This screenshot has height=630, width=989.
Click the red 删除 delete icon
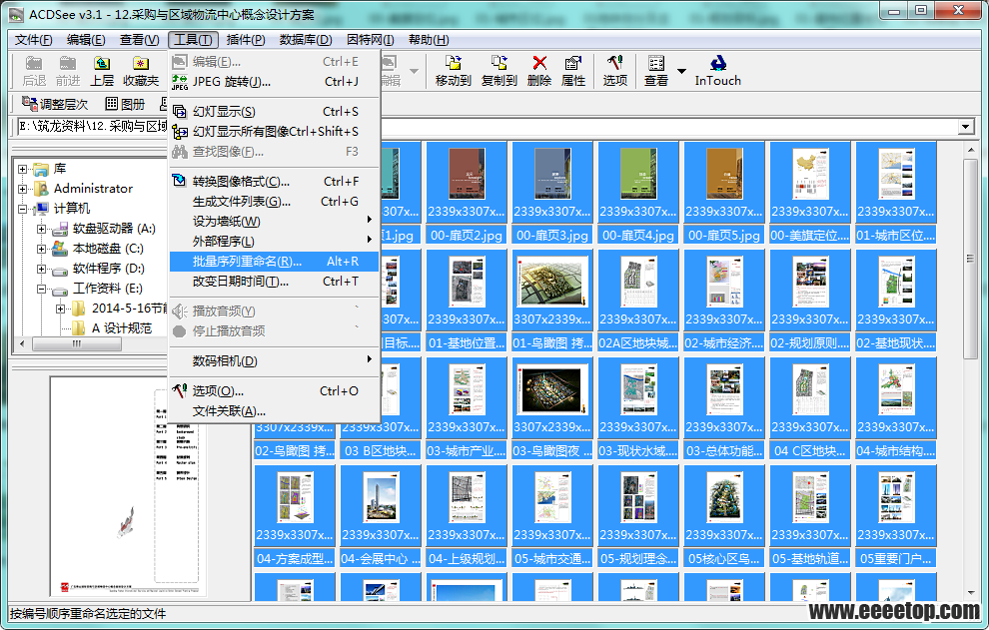(539, 71)
